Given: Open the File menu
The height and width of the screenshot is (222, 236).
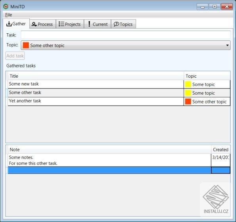Looking at the screenshot, I should [x=9, y=15].
